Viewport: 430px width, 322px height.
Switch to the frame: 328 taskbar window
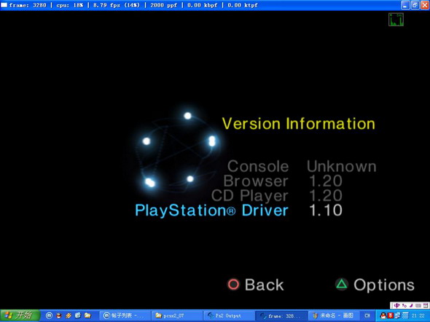[x=281, y=315]
